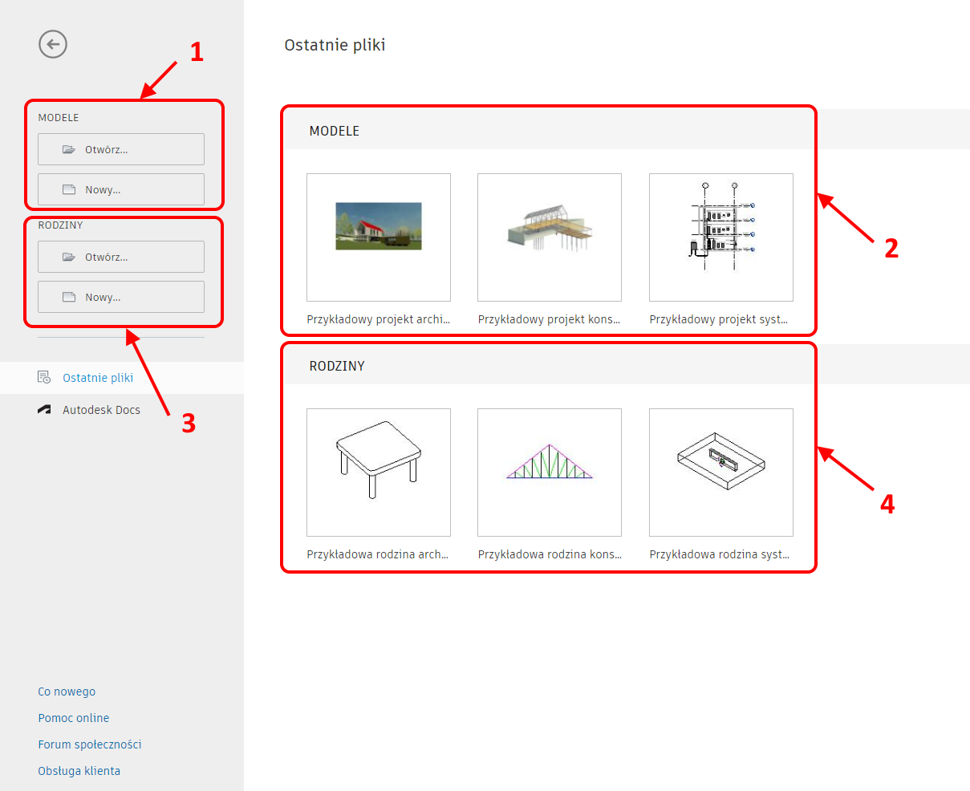This screenshot has width=970, height=791.
Task: Click the folder icon on Otwórz under RODZINY
Action: (70, 256)
